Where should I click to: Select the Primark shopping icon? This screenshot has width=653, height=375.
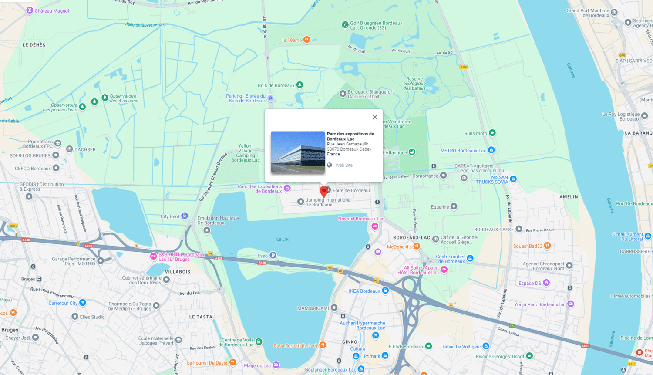coord(385,356)
